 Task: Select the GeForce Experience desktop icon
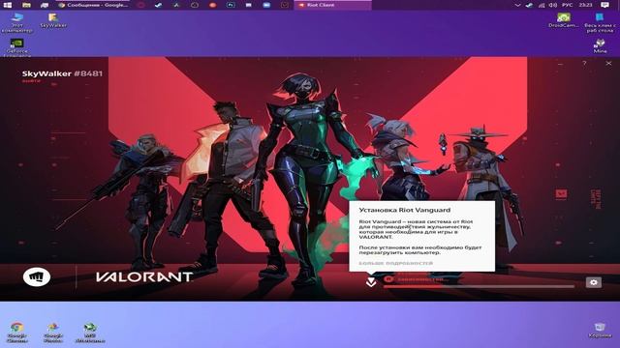point(17,47)
